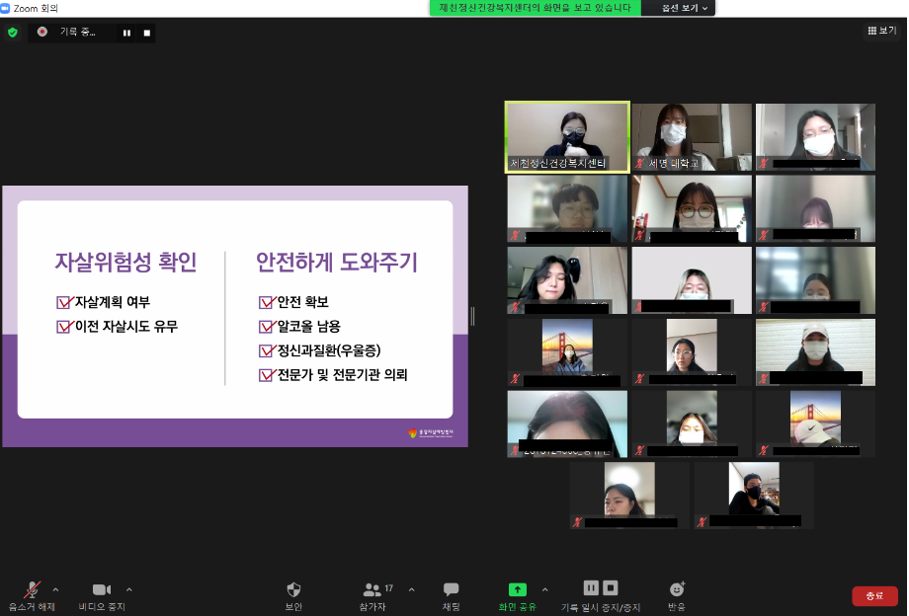Expand the video options arrow beside the camera button
909x616 pixels.
pos(129,589)
